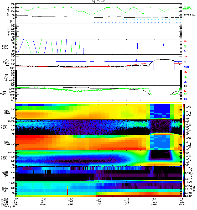The image size is (197, 210).
Task: Click the "AE Index" axis label
Action: pos(8,11)
